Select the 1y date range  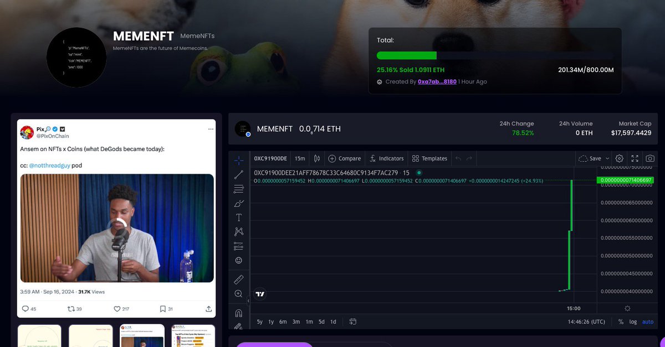[271, 322]
